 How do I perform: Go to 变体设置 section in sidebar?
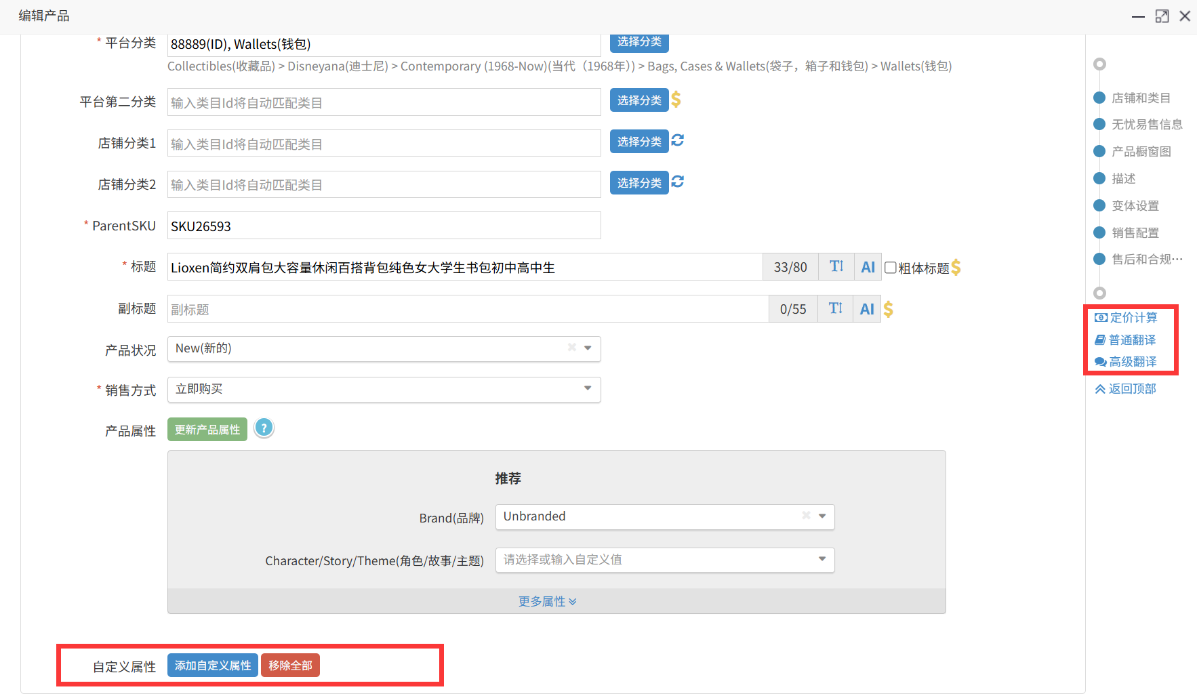click(x=1135, y=206)
